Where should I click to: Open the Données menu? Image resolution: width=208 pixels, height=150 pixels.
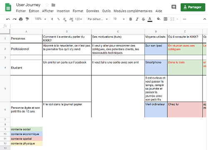(93, 11)
